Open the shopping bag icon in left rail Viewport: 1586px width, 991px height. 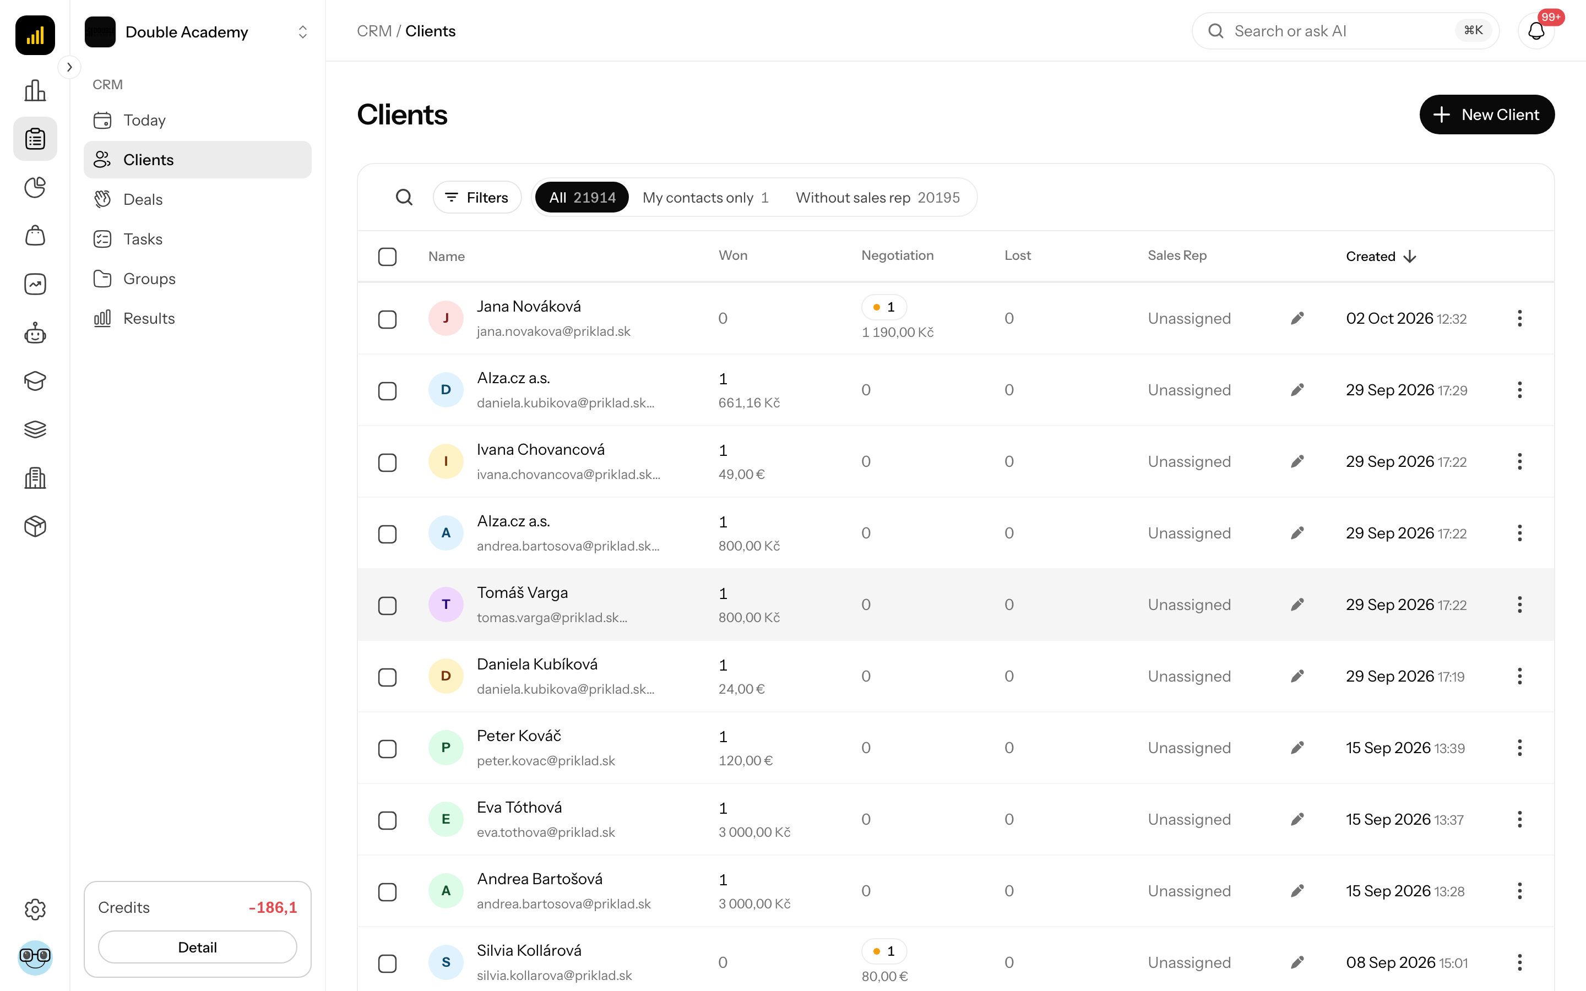pos(35,236)
